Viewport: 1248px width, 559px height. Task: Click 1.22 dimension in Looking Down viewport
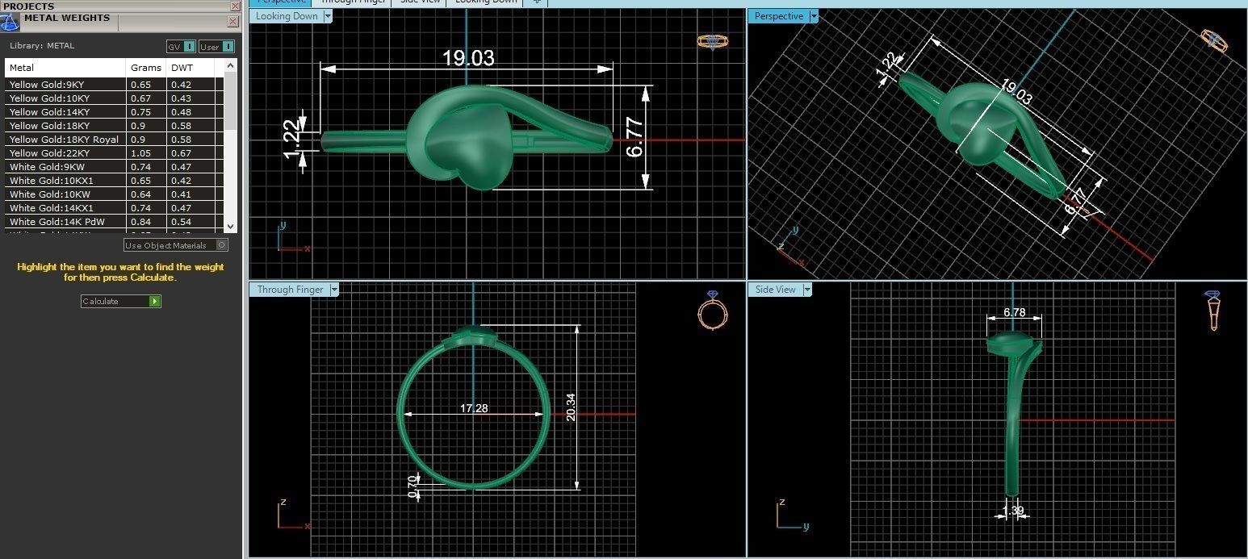click(293, 140)
